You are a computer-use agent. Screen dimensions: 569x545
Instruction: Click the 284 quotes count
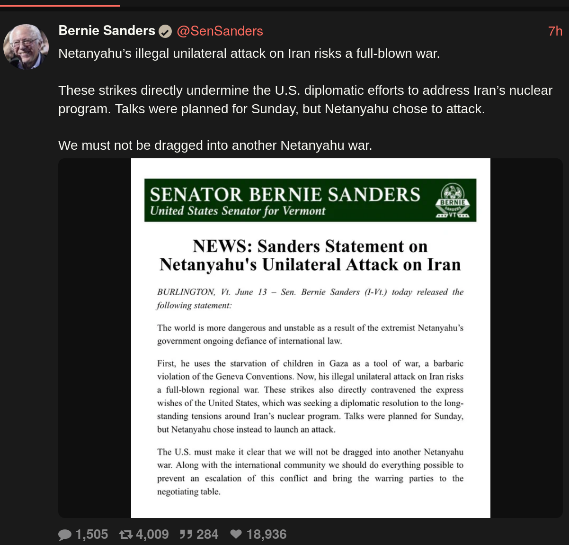(x=207, y=535)
